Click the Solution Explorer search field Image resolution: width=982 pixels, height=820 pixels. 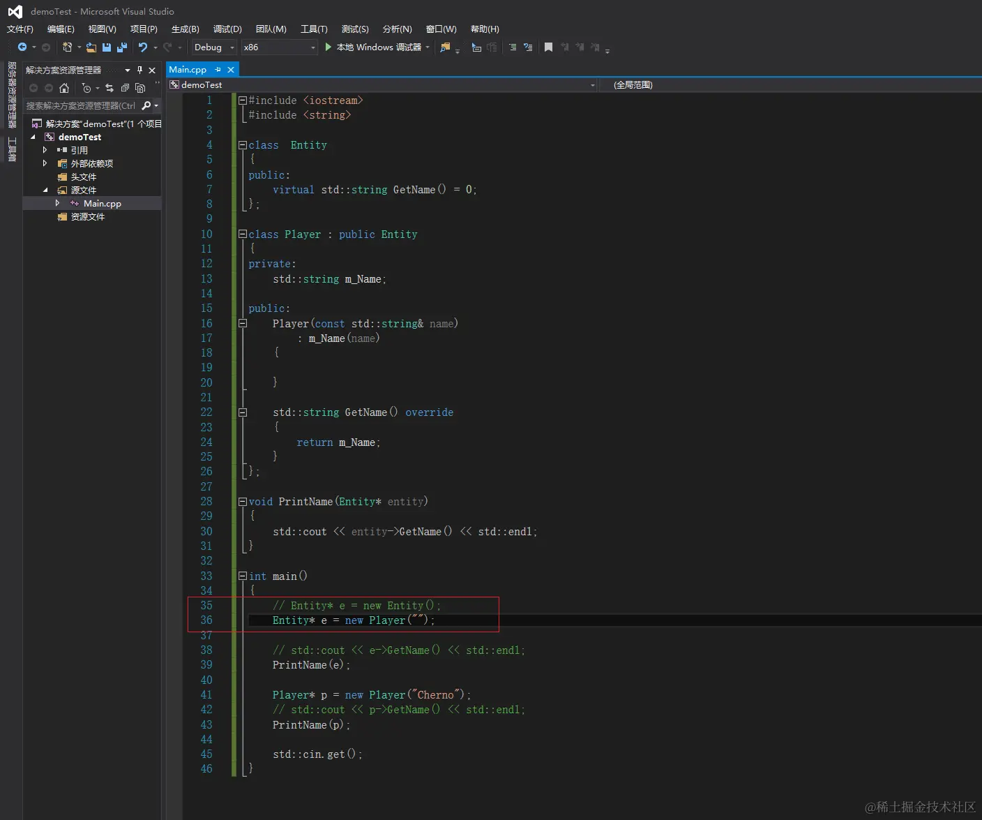[x=81, y=106]
